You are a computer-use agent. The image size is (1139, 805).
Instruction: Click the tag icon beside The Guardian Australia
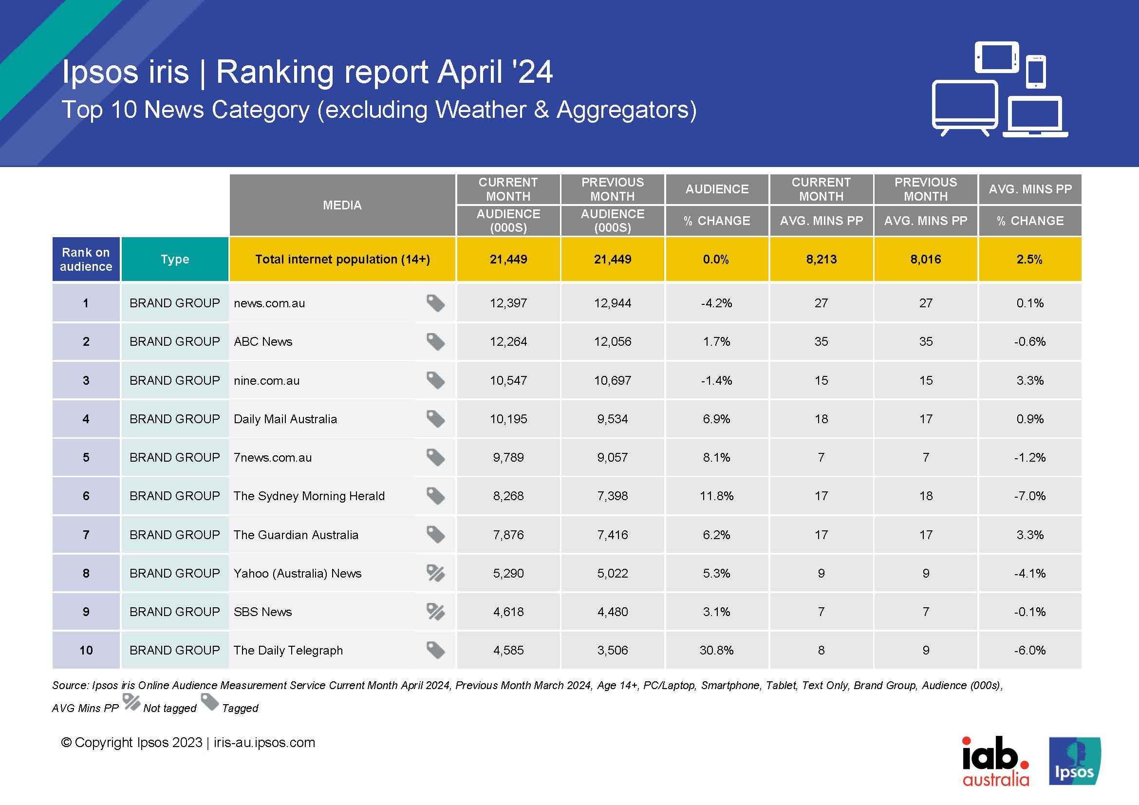click(x=435, y=535)
